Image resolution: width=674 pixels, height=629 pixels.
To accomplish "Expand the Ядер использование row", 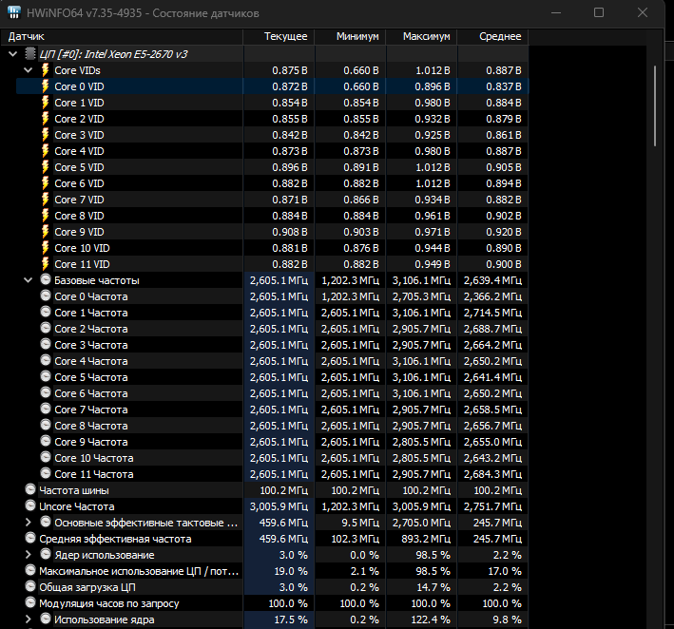I will [x=29, y=555].
